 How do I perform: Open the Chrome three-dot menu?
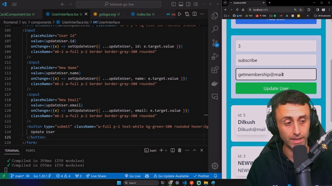point(329,10)
